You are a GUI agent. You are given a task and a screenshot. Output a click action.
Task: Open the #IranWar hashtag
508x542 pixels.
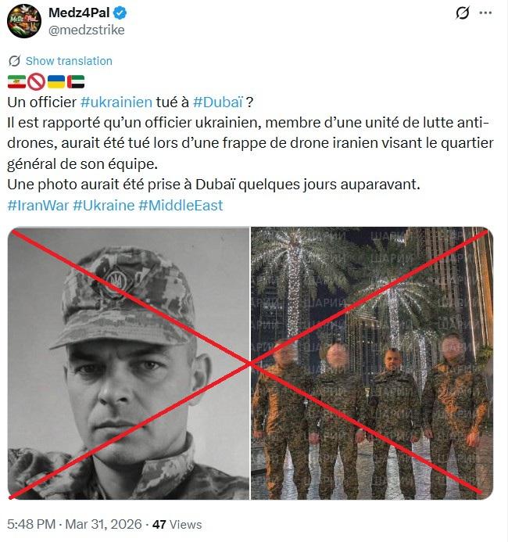38,206
